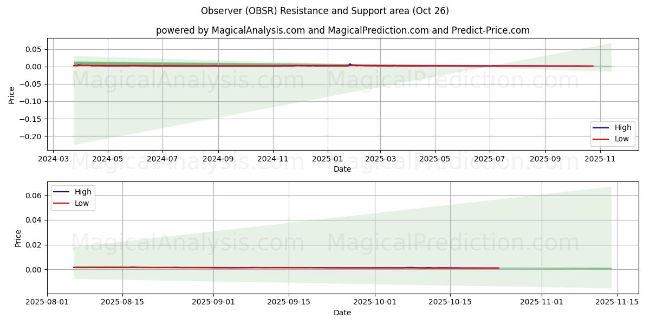Select the 2025-08-01 tick label on bottom chart
This screenshot has height=325, width=650.
pos(47,303)
